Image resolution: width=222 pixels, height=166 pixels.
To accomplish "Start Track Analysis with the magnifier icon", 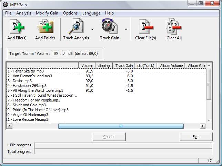I will (76, 27).
